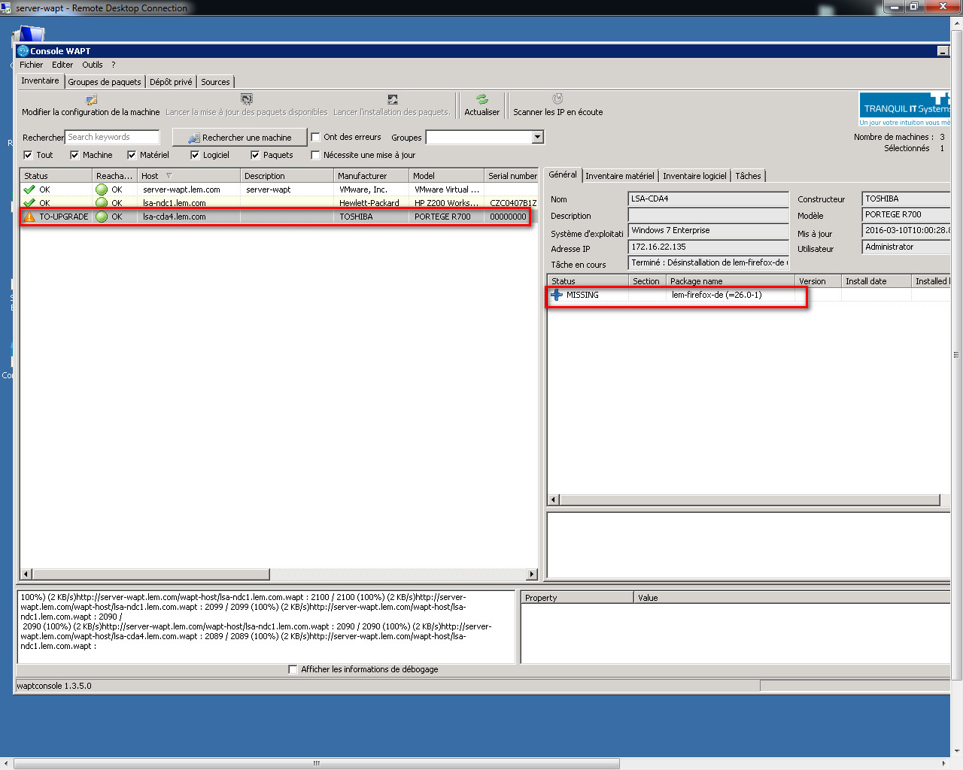Image resolution: width=963 pixels, height=770 pixels.
Task: Click the Host column sort arrow
Action: 169,176
